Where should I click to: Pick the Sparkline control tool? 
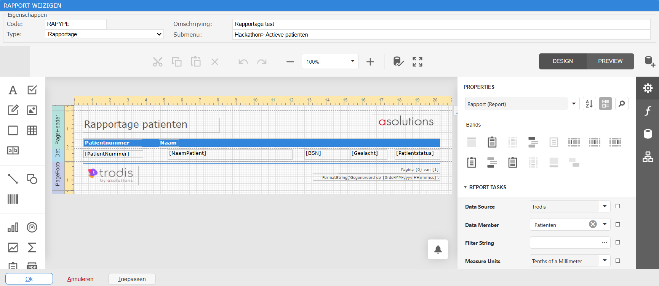(13, 247)
